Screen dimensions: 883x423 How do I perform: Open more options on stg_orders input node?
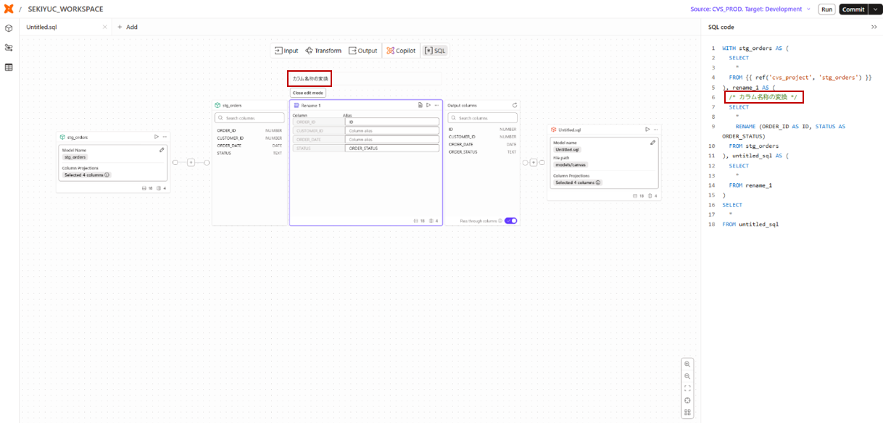coord(165,137)
